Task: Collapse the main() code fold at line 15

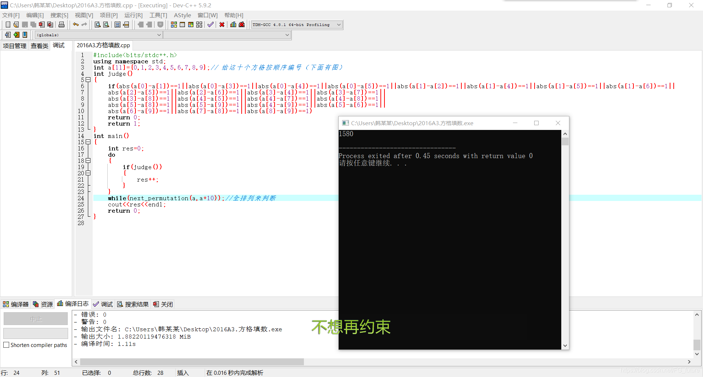Action: [x=88, y=142]
